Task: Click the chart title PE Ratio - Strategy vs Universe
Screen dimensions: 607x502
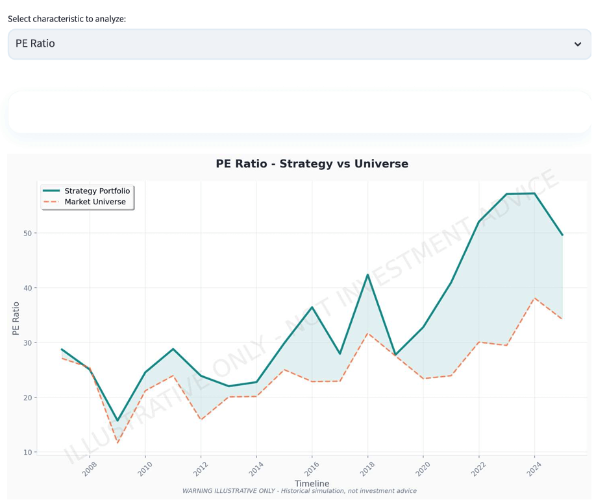Action: click(312, 164)
